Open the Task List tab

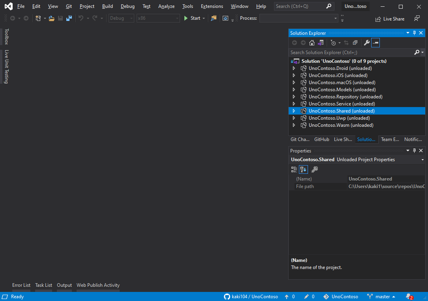(x=44, y=285)
